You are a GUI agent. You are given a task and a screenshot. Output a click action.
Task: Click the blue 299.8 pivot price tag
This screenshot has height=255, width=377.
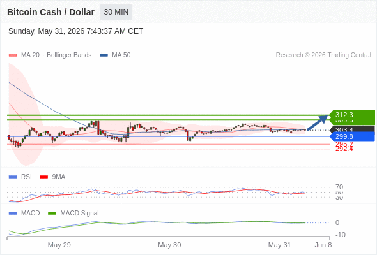[x=352, y=136]
